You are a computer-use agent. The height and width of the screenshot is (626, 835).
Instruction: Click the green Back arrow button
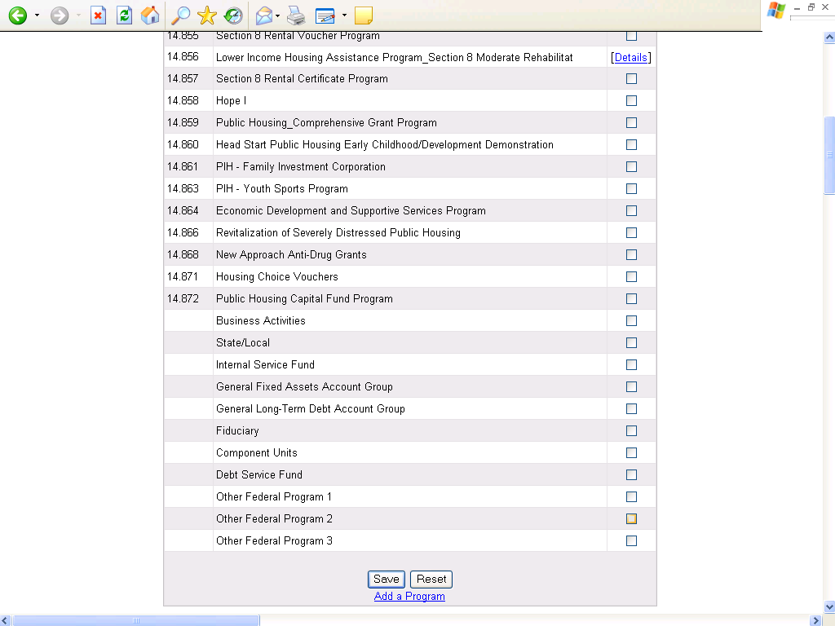(x=18, y=15)
